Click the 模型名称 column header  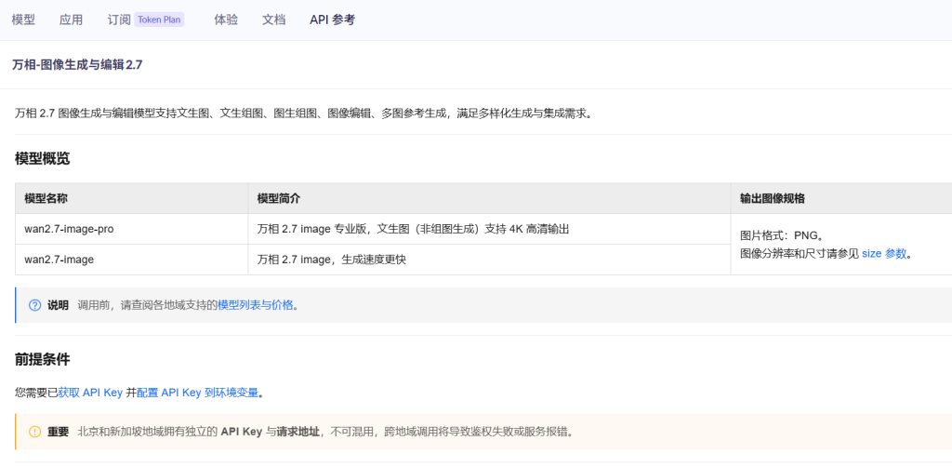(x=46, y=198)
